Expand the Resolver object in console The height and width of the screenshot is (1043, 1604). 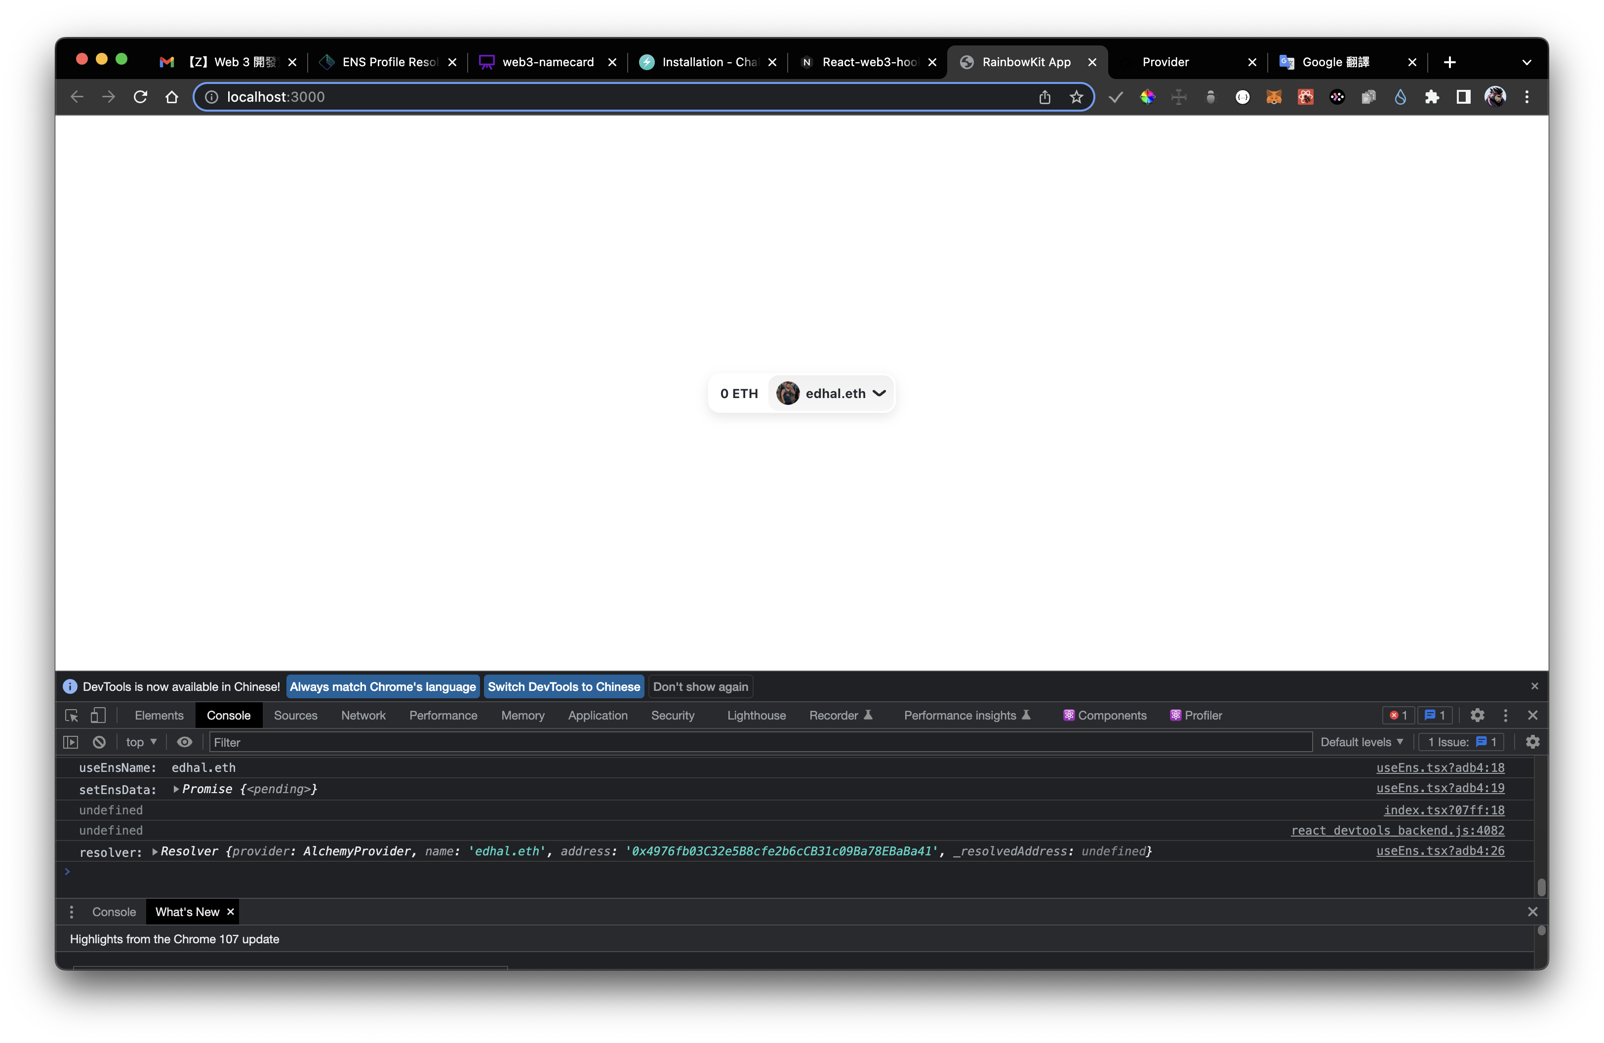click(x=155, y=852)
